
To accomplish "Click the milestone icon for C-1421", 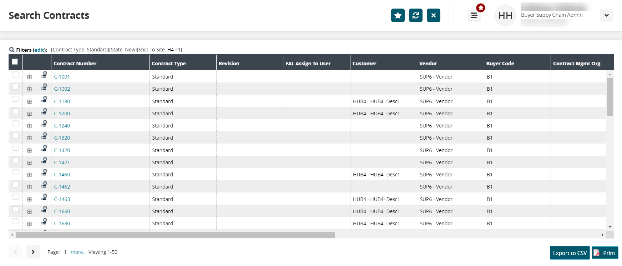I will (44, 160).
